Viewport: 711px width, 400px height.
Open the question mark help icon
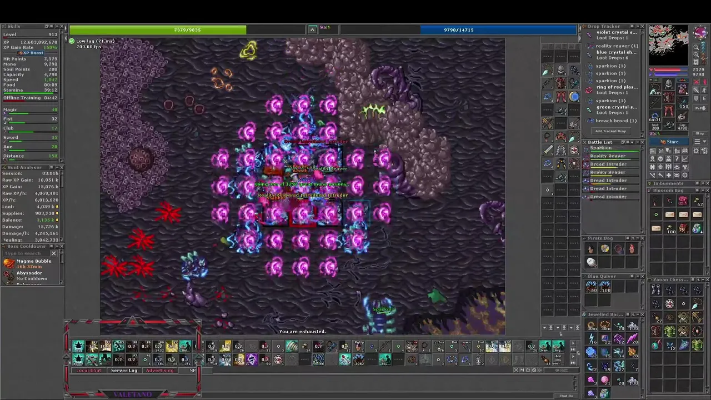tap(677, 159)
